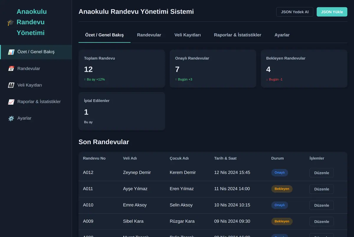Click the Veli Adı column header
Screen dimensions: 354x237
[130, 158]
